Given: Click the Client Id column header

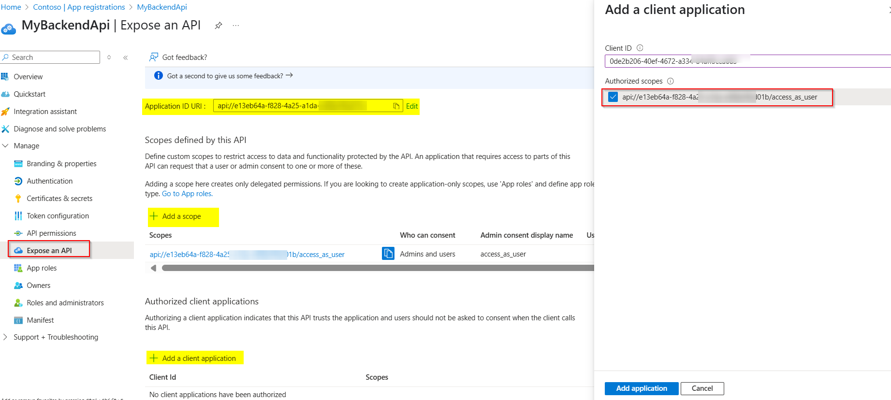Looking at the screenshot, I should click(162, 377).
